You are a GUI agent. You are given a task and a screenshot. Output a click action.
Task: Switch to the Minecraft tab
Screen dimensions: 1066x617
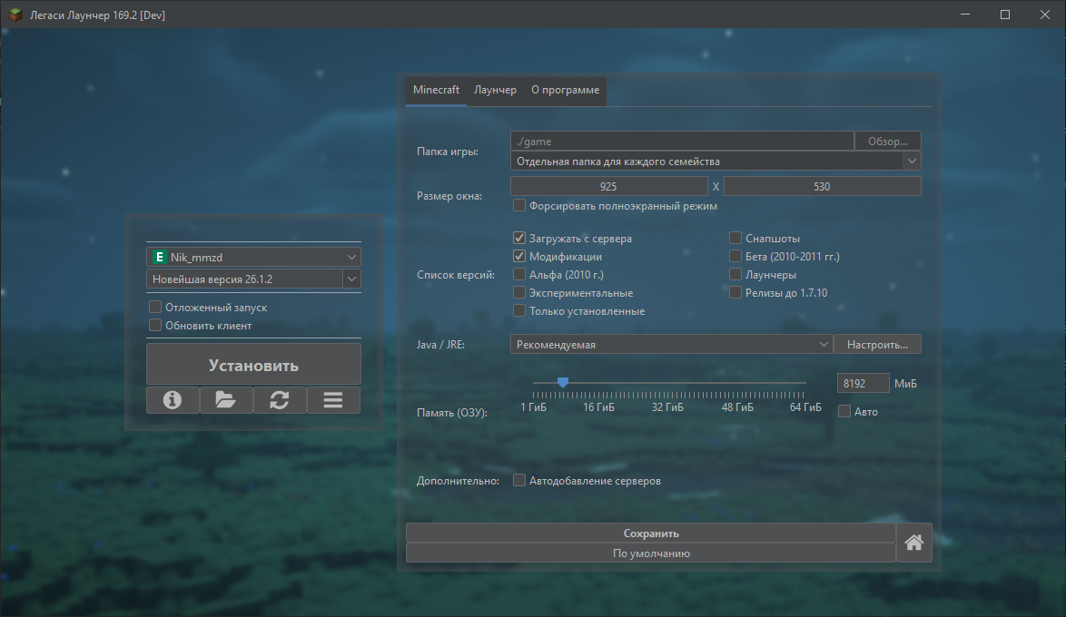436,90
